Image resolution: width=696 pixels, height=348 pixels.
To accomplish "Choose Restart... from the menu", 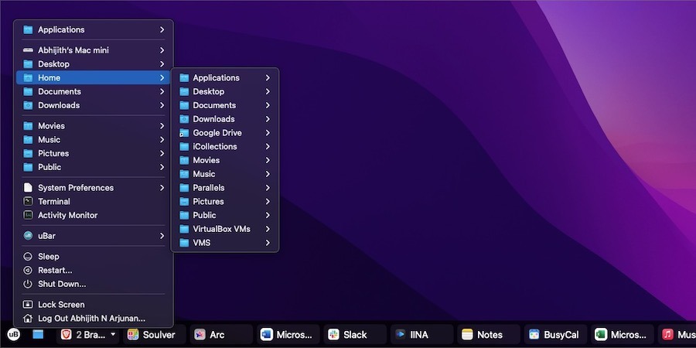I will point(94,271).
